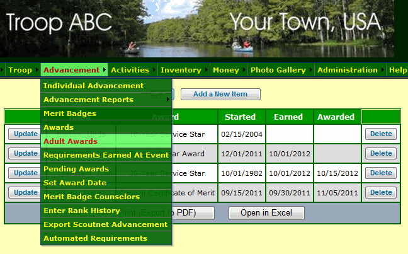
Task: Open the Help menu
Action: tap(397, 70)
